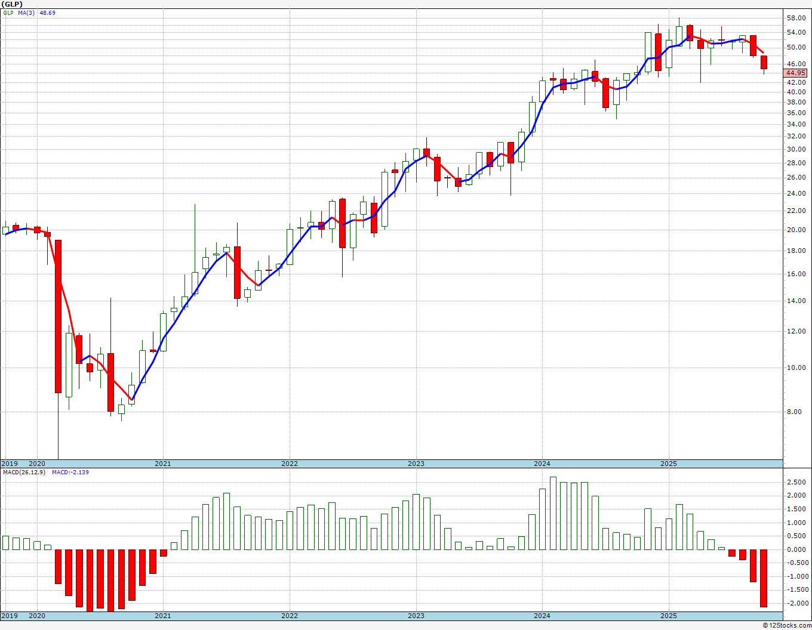Select the 28.00 price axis label
The image size is (812, 630).
tap(796, 163)
